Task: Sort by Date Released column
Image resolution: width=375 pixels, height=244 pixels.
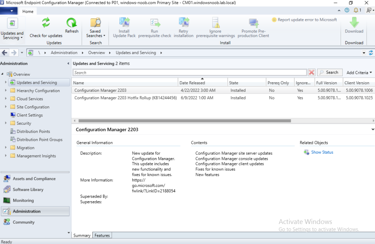Action: tap(202, 83)
